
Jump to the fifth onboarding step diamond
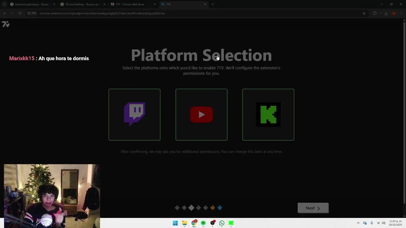click(206, 208)
